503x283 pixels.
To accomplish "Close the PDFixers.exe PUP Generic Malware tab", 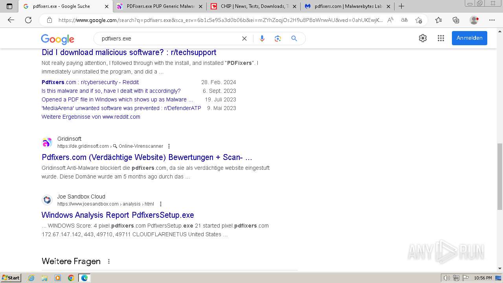I will (200, 6).
